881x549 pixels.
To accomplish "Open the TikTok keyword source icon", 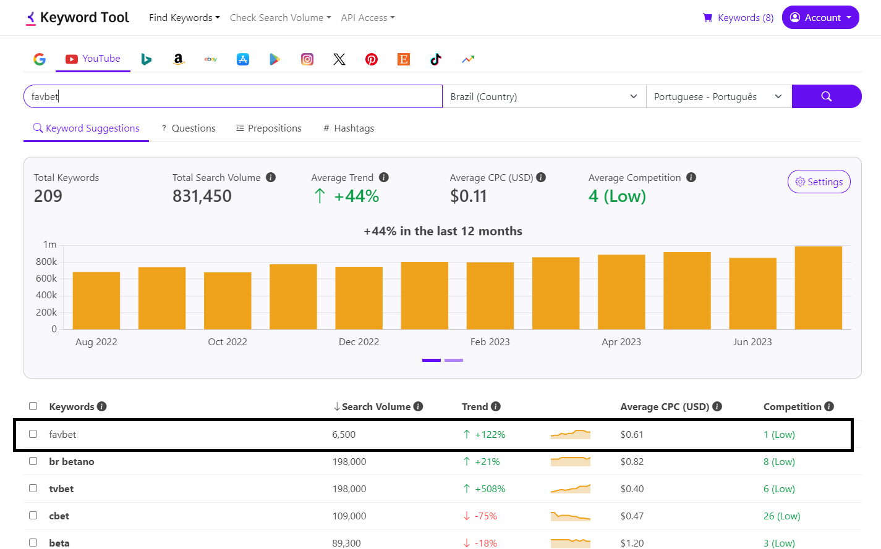I will coord(436,59).
